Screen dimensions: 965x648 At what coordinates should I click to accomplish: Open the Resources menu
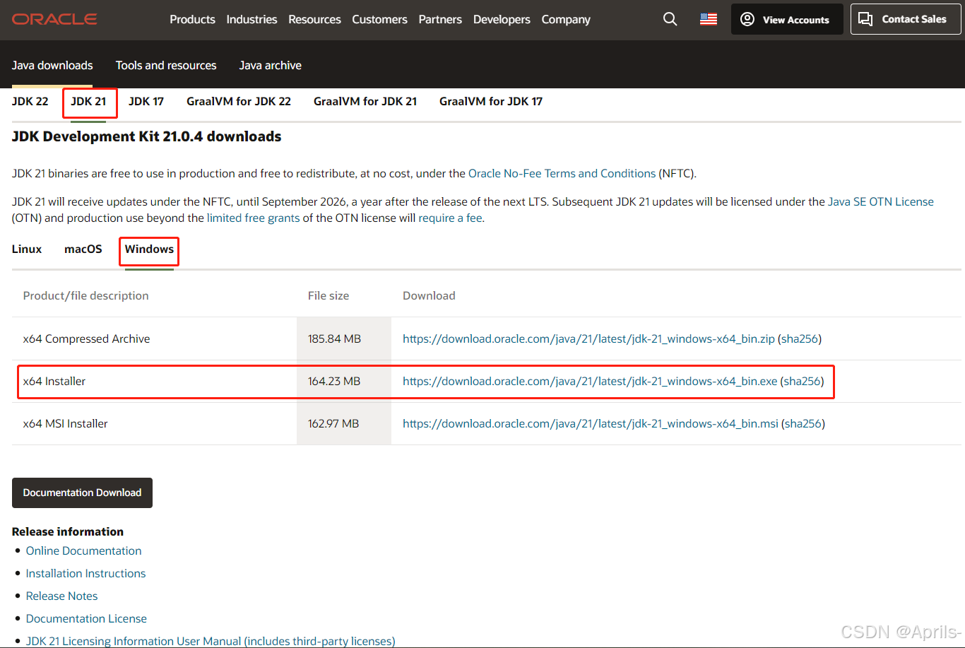click(314, 19)
